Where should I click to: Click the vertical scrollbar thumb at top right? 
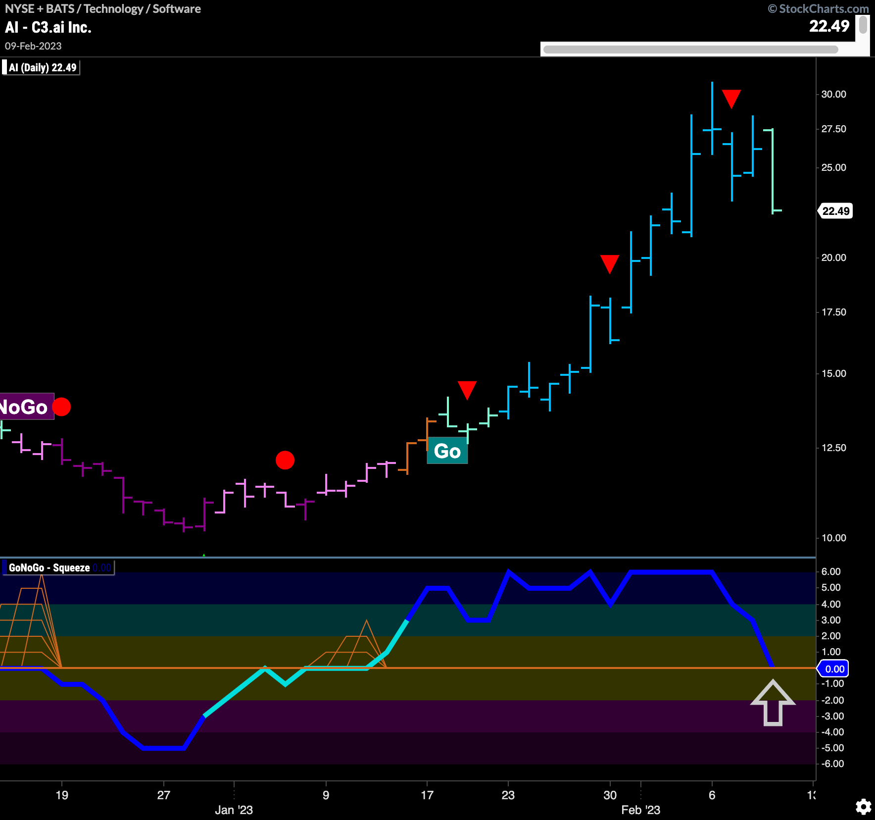pyautogui.click(x=863, y=25)
